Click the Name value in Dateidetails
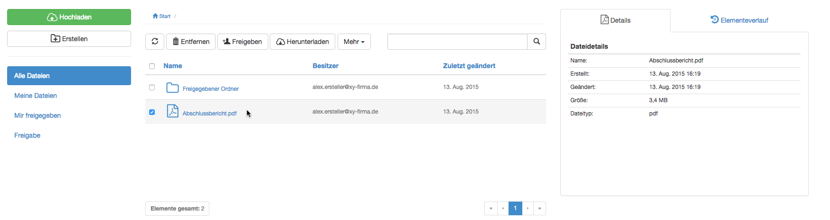This screenshot has height=220, width=830. [676, 61]
